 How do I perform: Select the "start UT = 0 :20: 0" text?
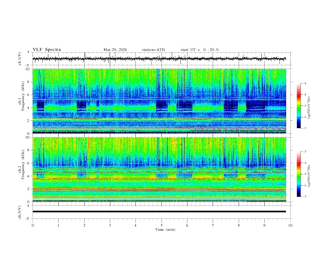tap(199, 50)
